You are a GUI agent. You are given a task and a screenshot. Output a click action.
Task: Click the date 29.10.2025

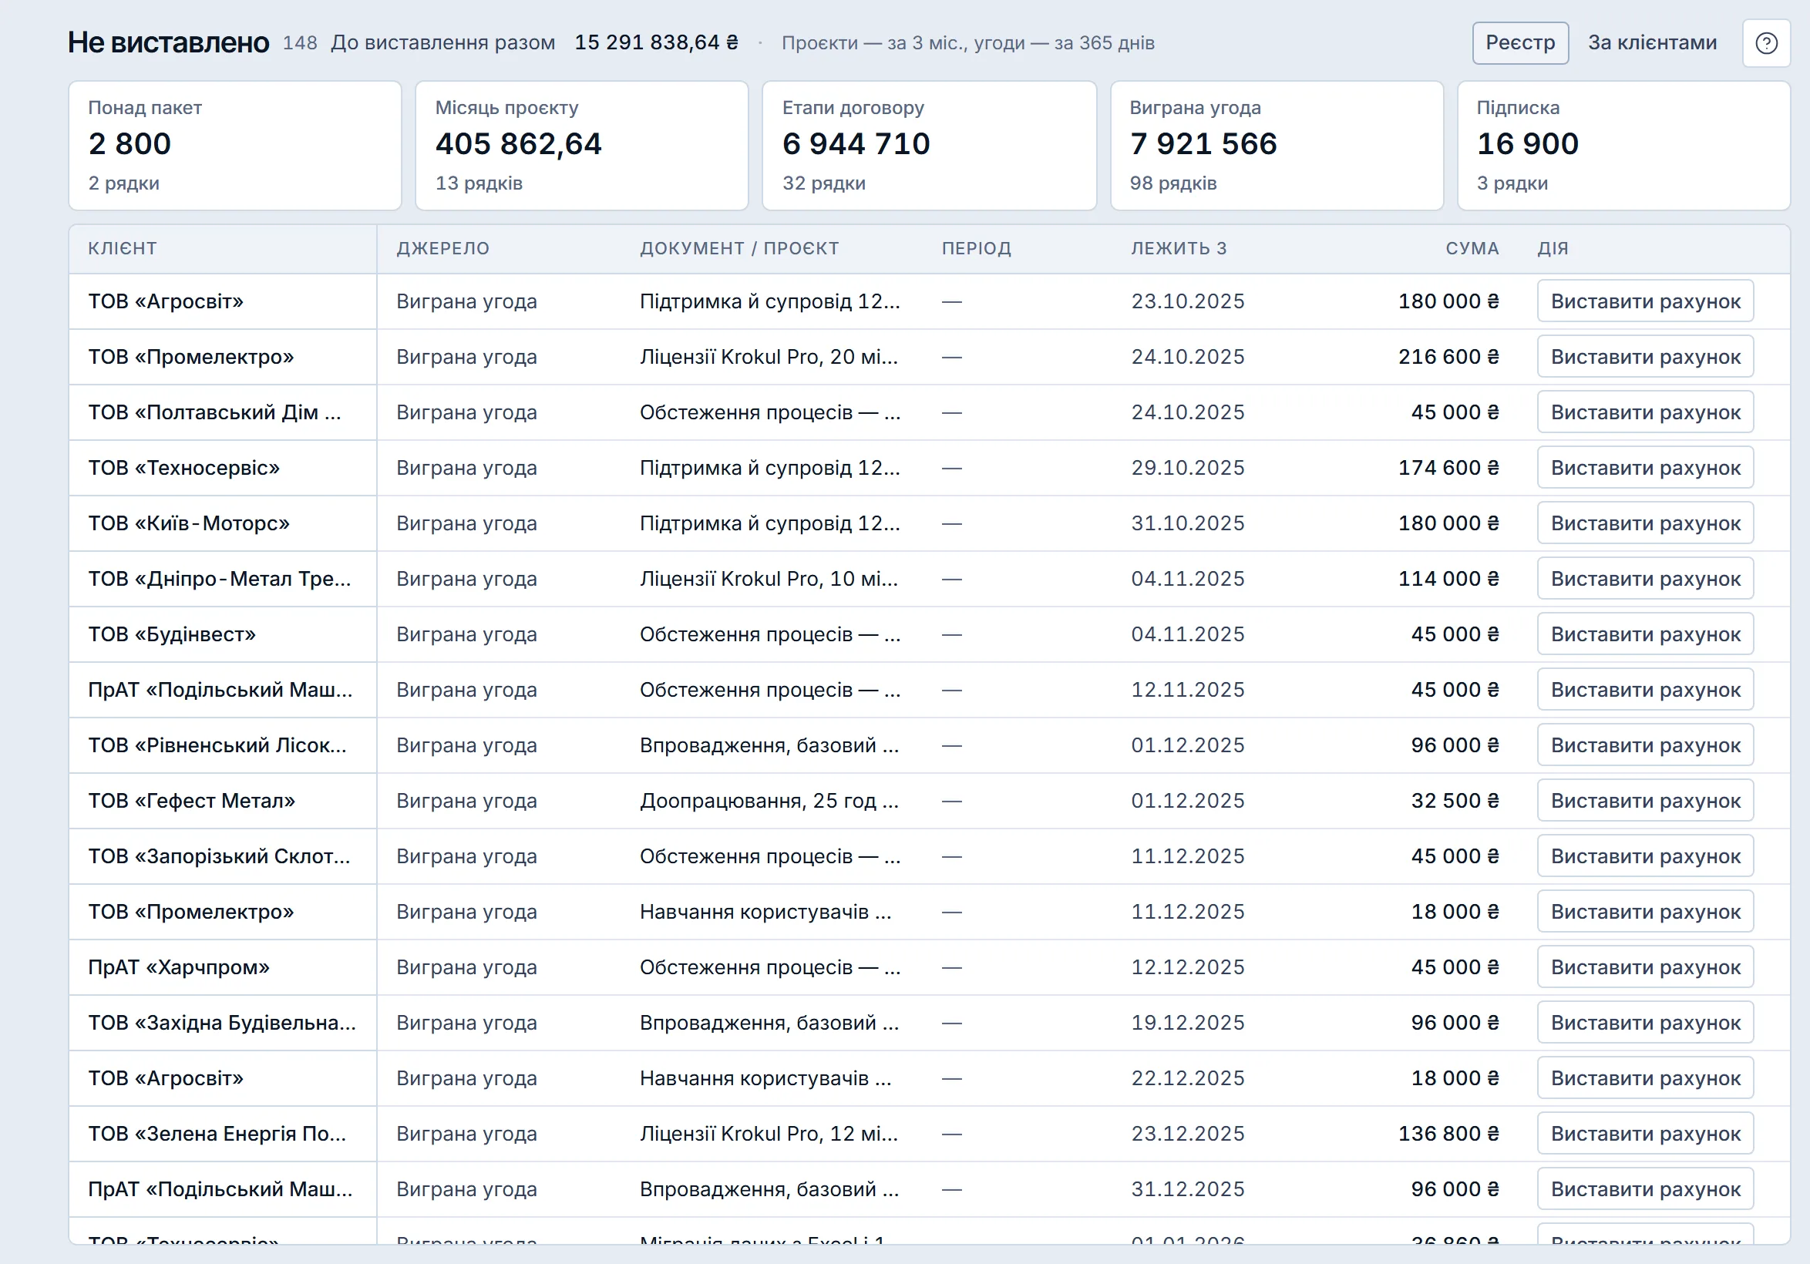[1188, 468]
